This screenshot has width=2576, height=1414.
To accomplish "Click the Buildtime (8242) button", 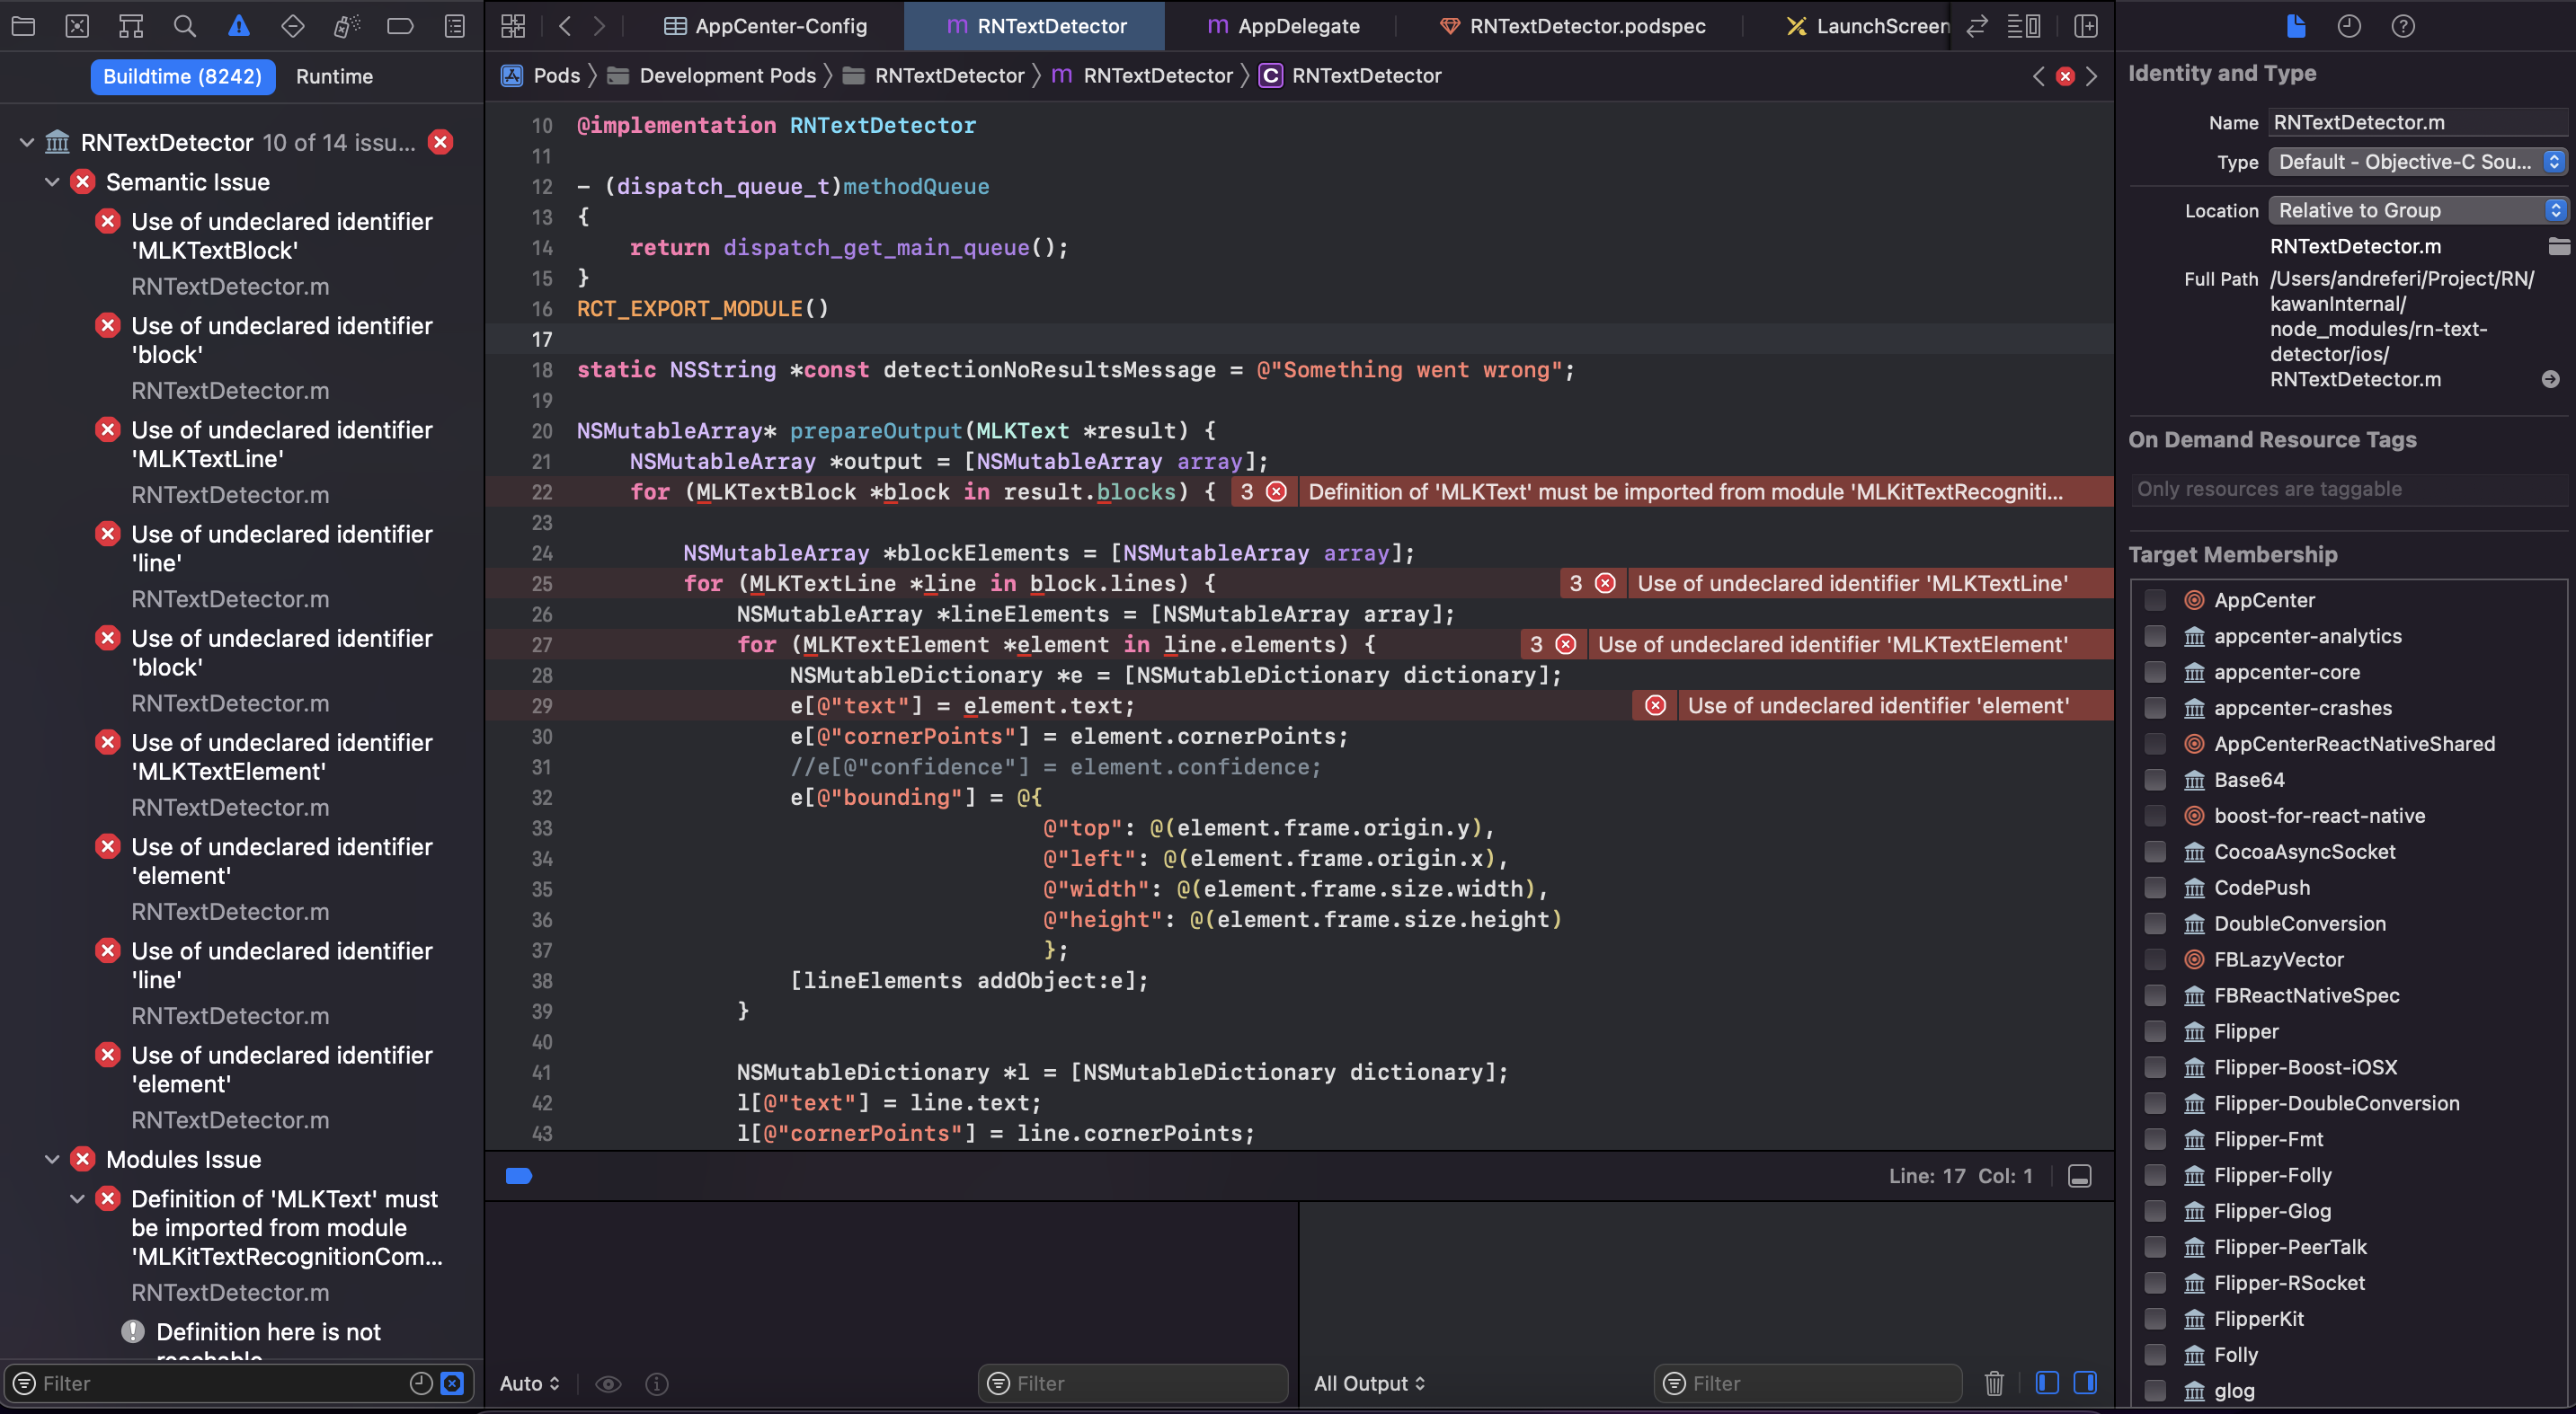I will click(x=182, y=76).
